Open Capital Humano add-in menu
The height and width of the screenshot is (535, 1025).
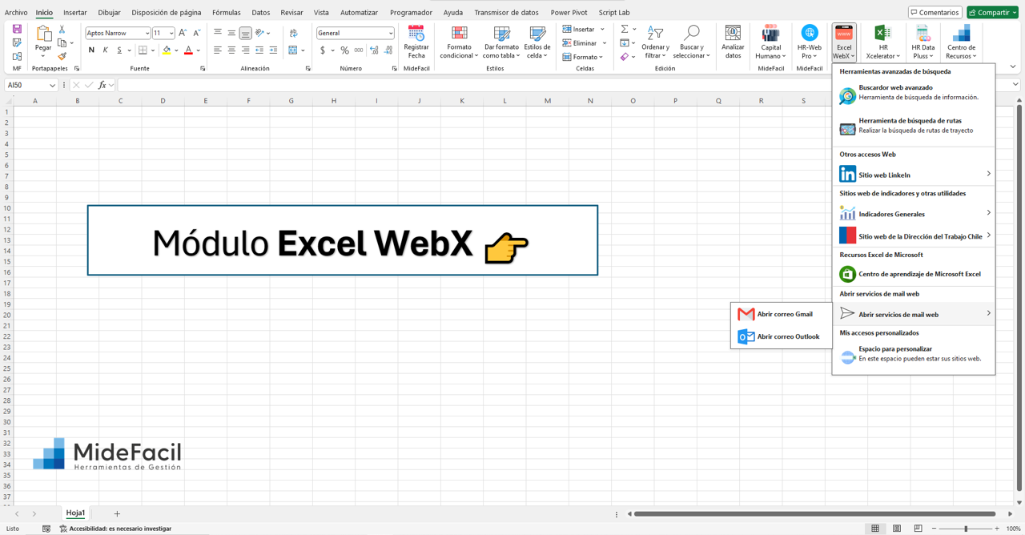[770, 42]
